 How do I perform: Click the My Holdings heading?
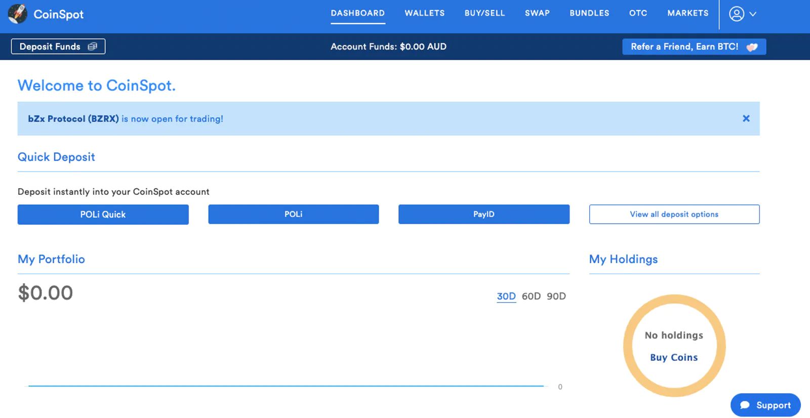[x=623, y=259]
